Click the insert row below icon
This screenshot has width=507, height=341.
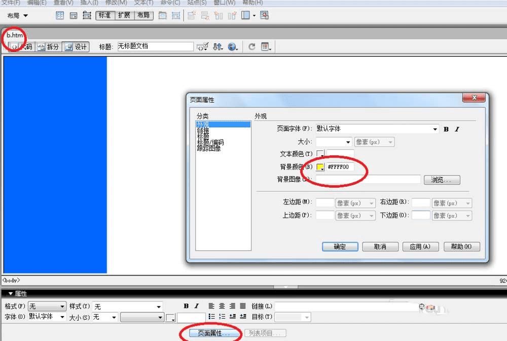pos(205,15)
